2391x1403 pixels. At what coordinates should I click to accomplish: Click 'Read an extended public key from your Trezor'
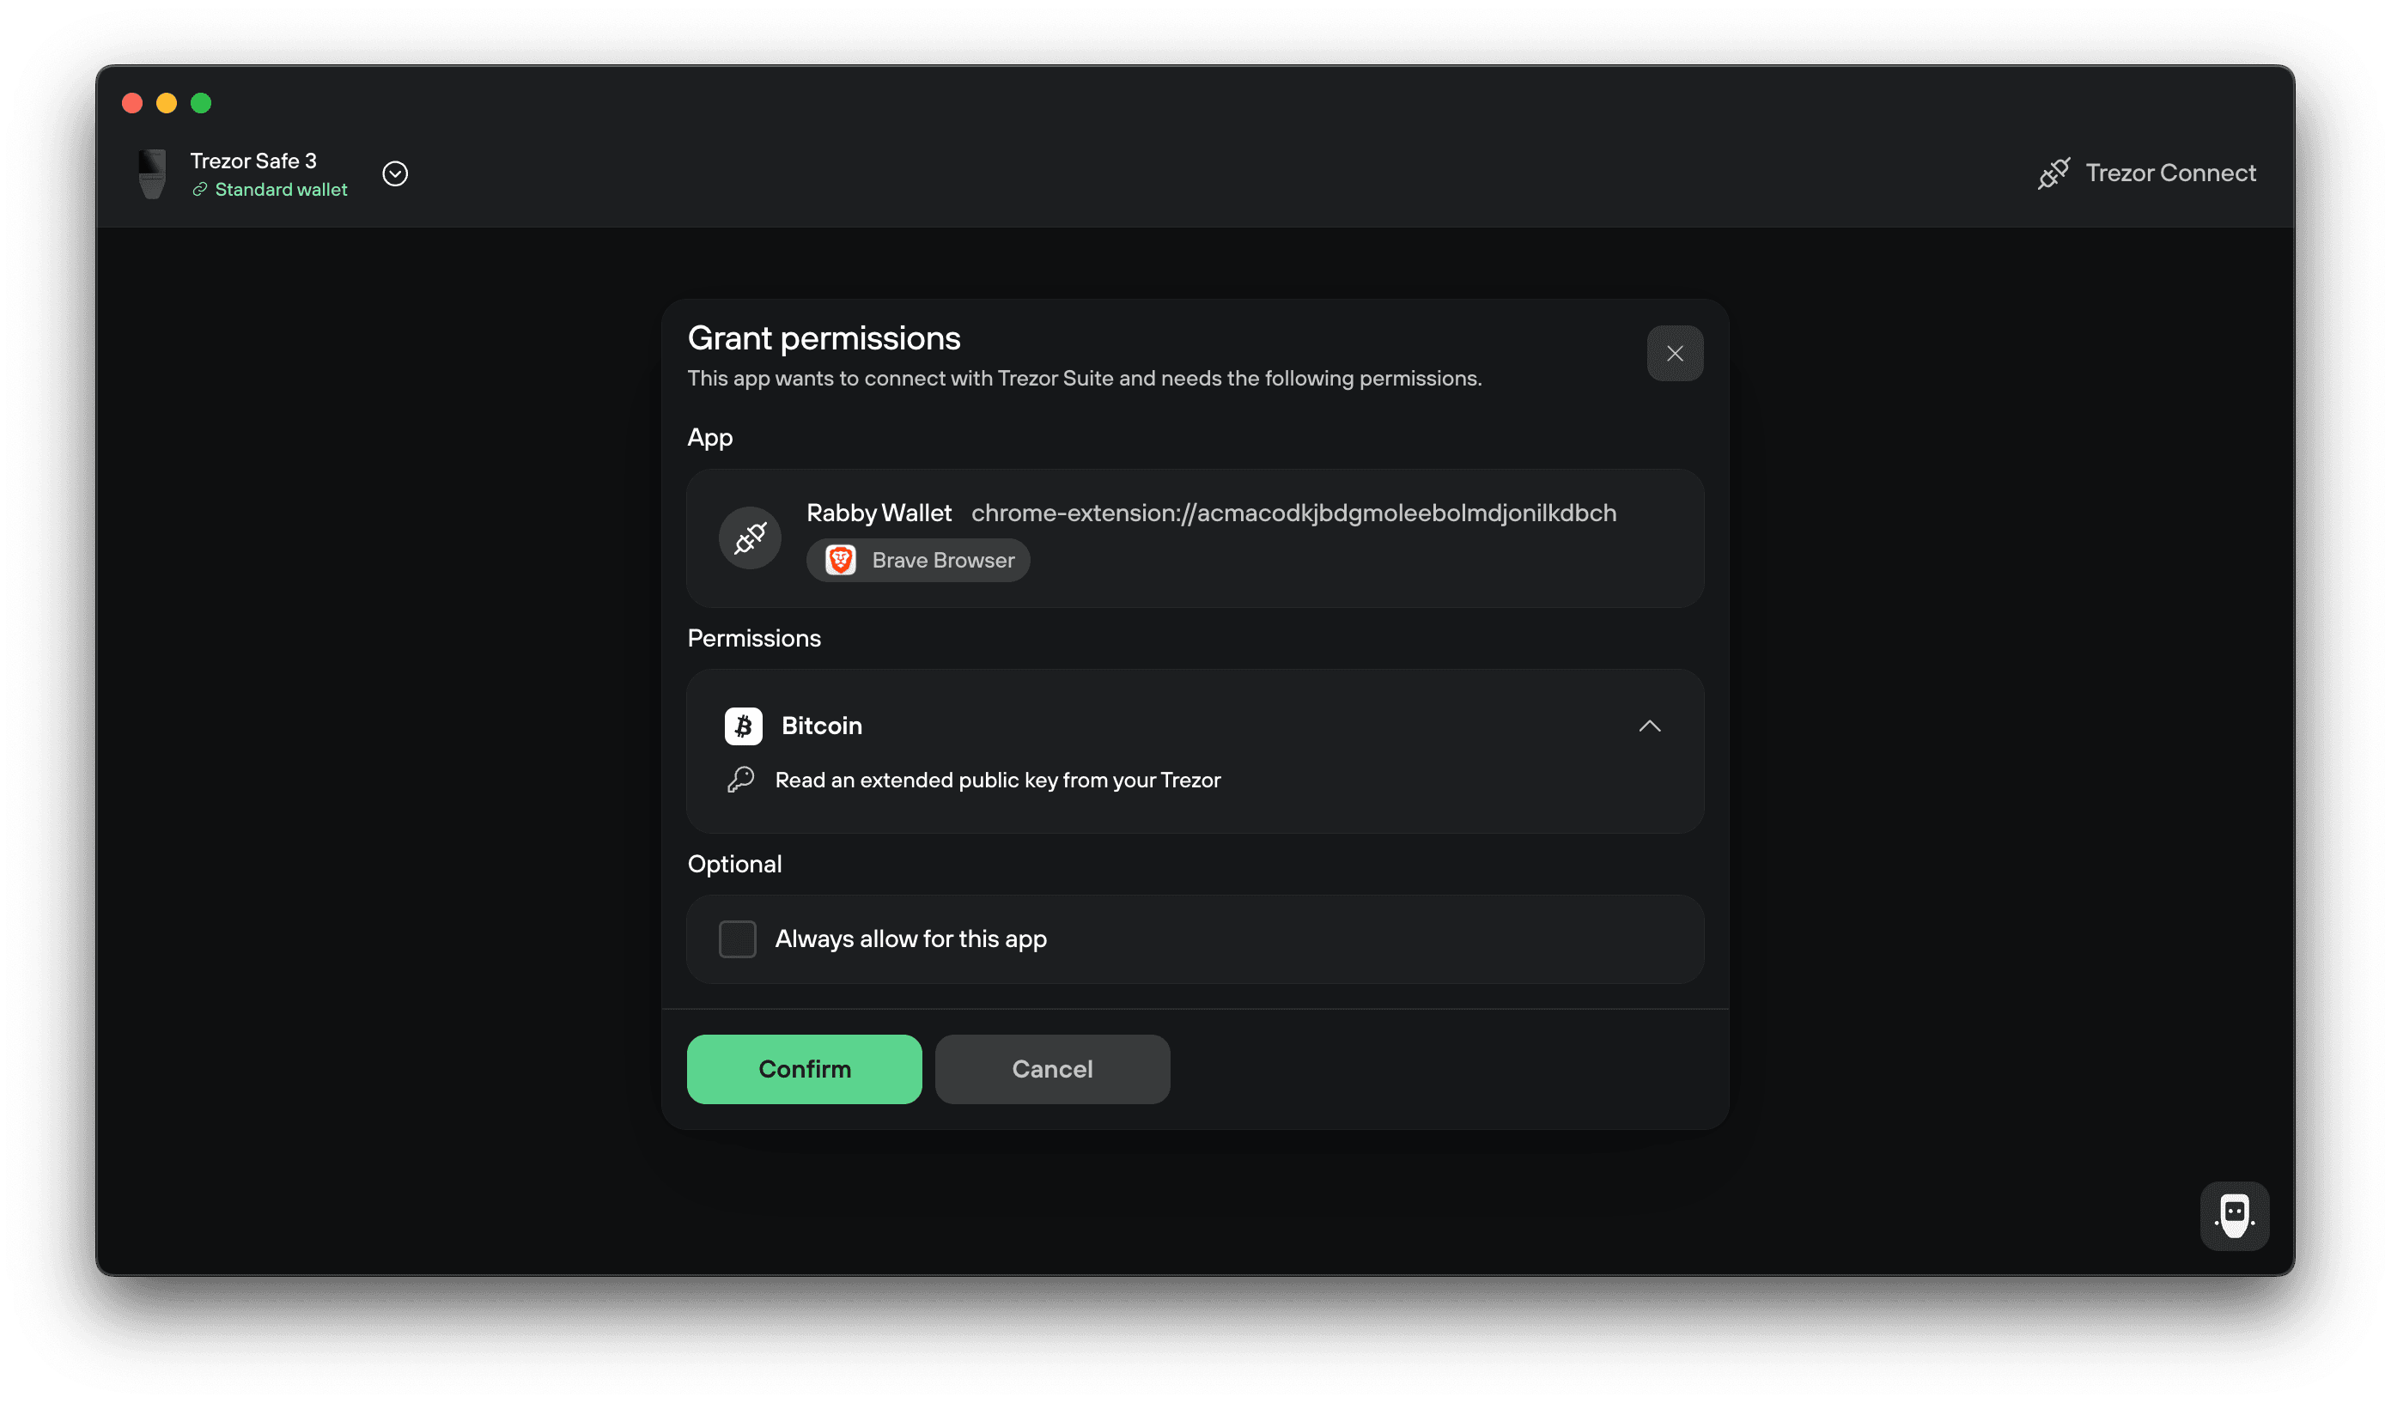tap(997, 780)
